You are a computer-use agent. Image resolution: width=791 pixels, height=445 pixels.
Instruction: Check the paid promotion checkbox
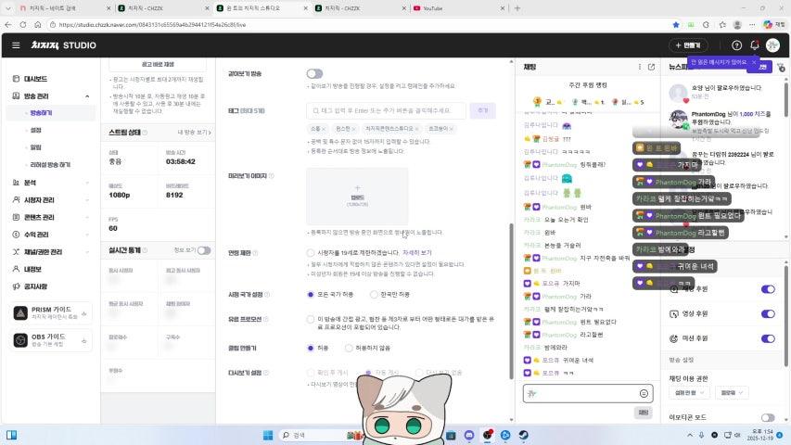[x=311, y=319]
